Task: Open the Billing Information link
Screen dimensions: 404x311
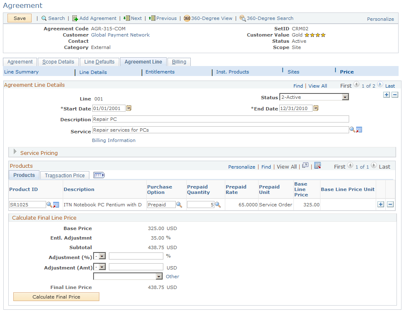Action: [x=113, y=140]
